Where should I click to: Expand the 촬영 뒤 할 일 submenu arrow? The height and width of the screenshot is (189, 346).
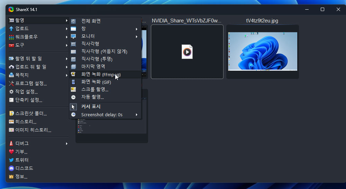tap(66, 59)
